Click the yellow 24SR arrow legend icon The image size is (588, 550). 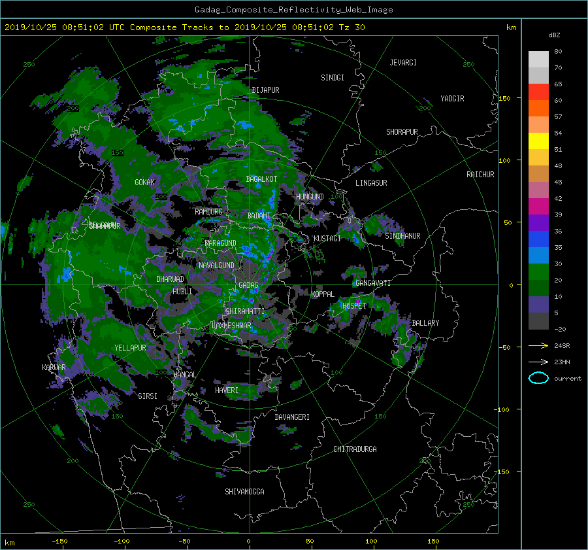pyautogui.click(x=538, y=345)
